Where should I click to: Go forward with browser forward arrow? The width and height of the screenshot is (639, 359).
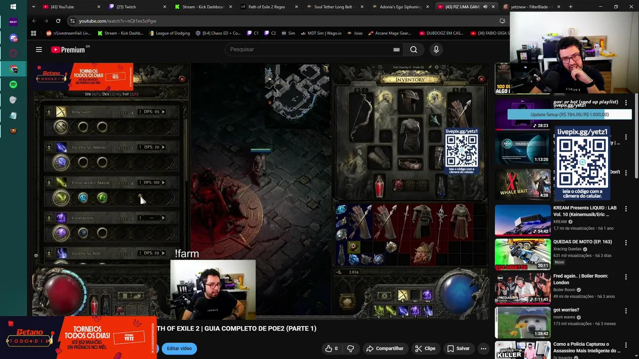click(x=46, y=21)
